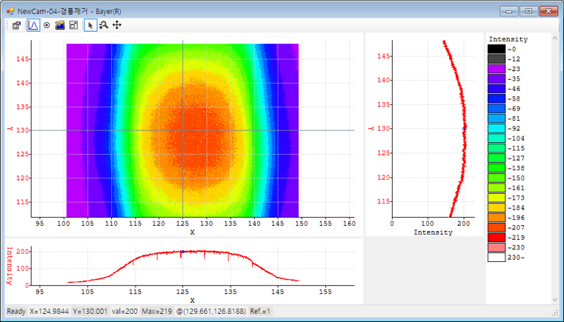Click the ~138 green intensity swatch

point(497,168)
